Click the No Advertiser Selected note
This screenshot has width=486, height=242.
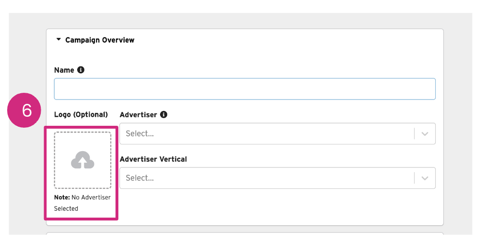pos(82,203)
